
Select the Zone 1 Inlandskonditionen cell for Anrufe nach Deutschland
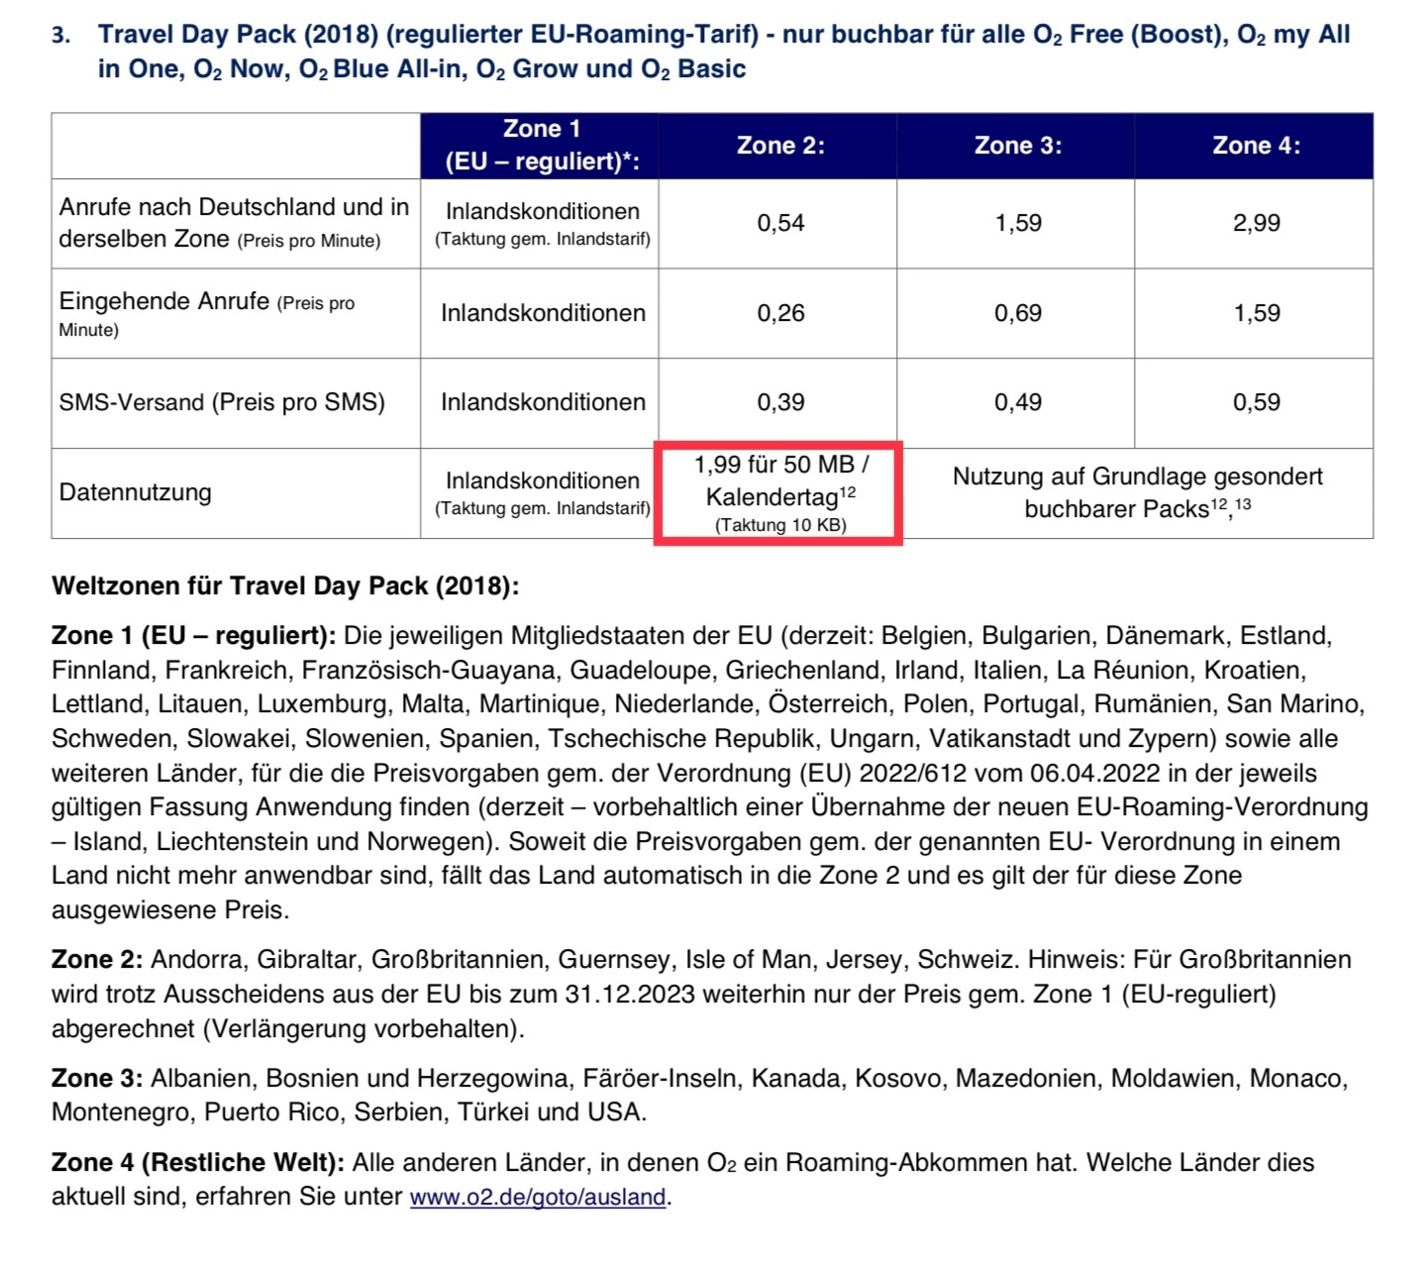pos(540,224)
